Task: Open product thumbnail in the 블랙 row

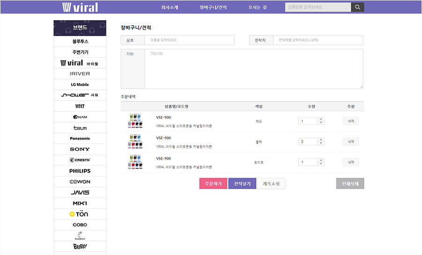Action: 135,141
